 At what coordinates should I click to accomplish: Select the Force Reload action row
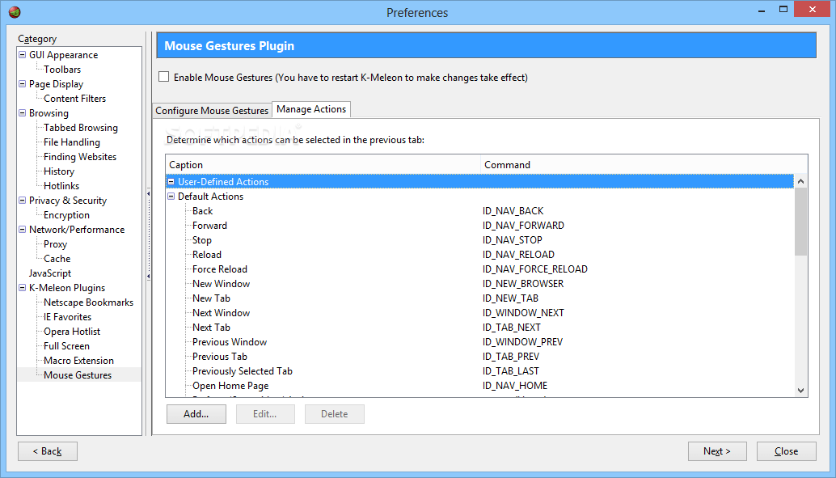click(x=220, y=269)
